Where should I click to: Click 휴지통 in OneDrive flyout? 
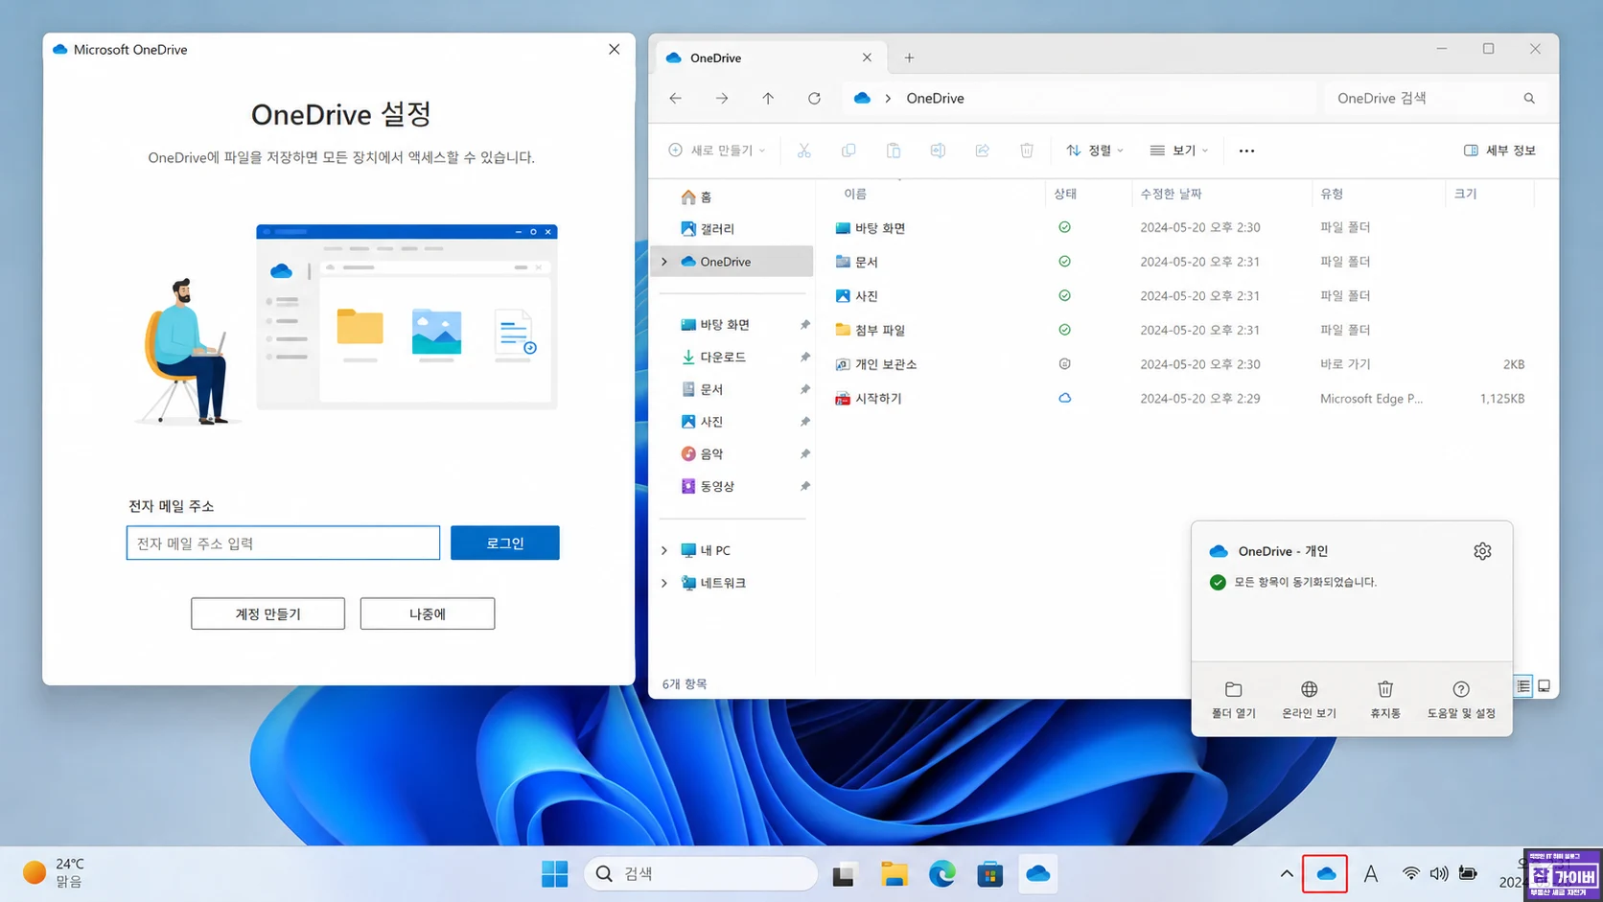tap(1385, 700)
